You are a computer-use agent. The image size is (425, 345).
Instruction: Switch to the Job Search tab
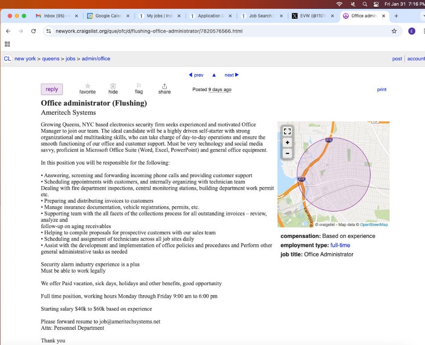point(261,16)
